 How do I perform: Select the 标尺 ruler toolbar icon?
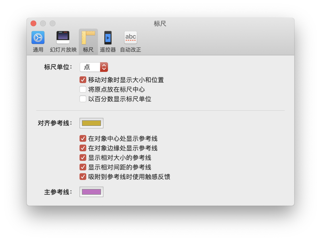pyautogui.click(x=88, y=37)
